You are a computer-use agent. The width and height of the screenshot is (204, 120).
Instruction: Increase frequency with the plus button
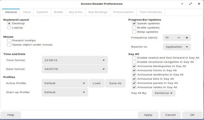pyautogui.click(x=187, y=38)
